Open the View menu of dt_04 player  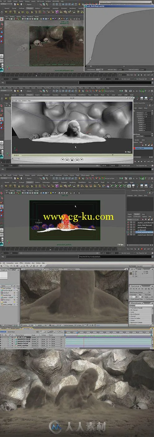click(20, 101)
